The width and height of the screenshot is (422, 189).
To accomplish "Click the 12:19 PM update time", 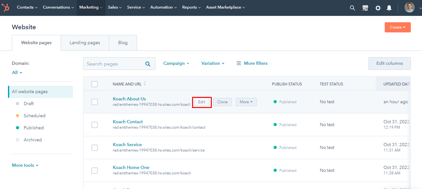I will 392,127.
